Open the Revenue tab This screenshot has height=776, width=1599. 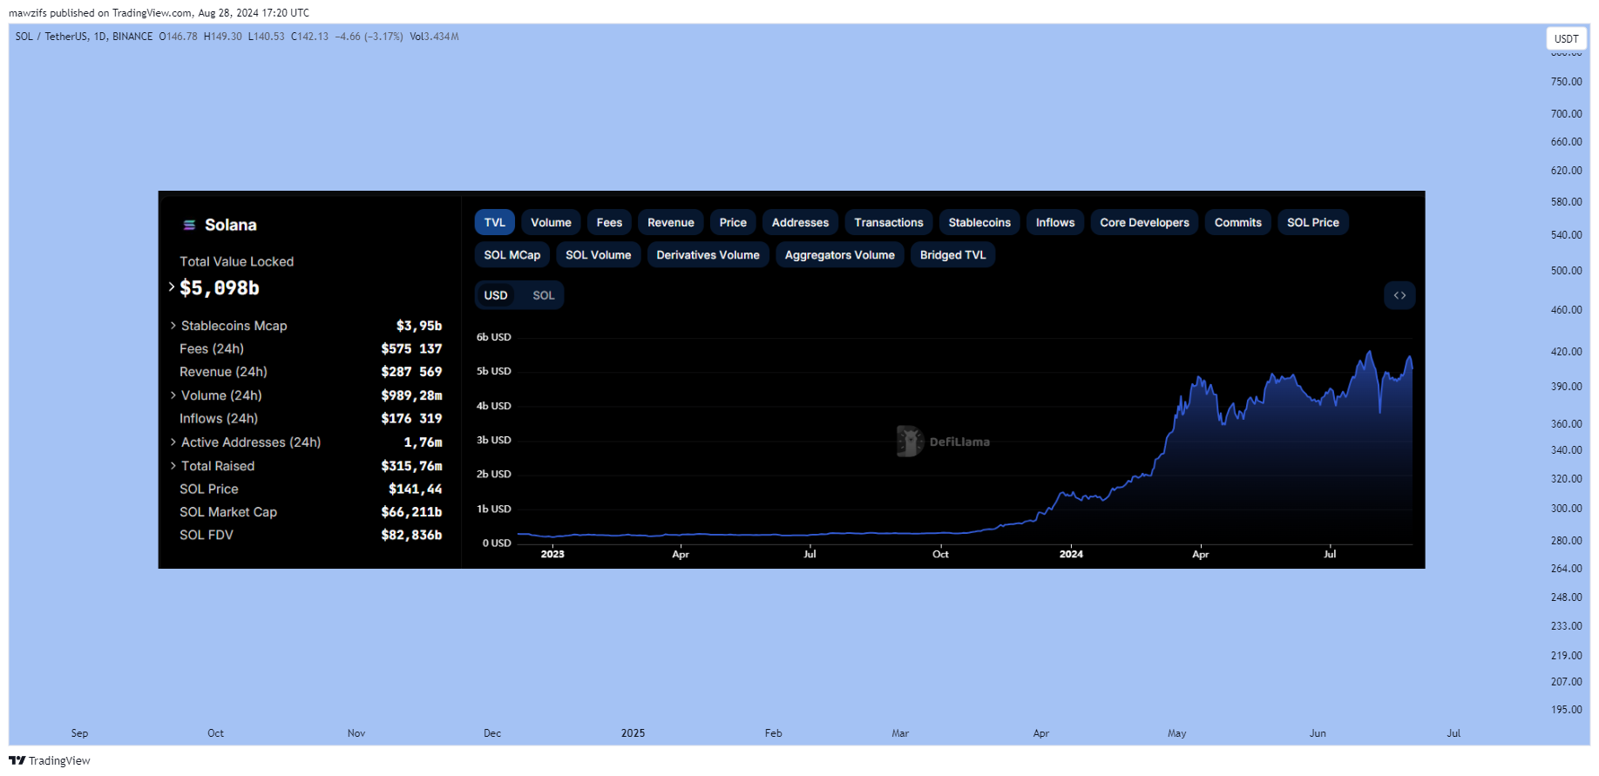click(x=671, y=222)
